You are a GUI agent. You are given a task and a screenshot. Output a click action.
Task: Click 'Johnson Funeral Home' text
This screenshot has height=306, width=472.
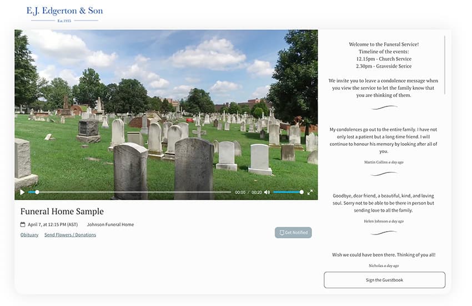click(x=111, y=225)
